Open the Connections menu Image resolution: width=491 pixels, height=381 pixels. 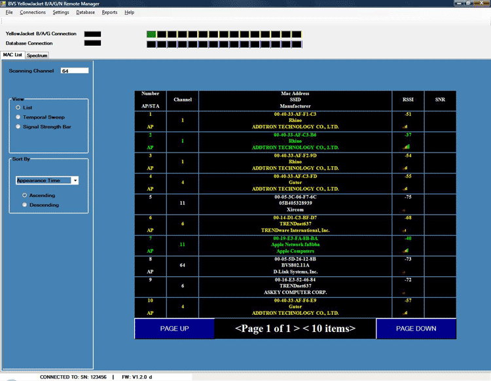[33, 12]
